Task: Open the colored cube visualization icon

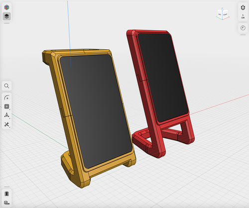Action: click(6, 7)
